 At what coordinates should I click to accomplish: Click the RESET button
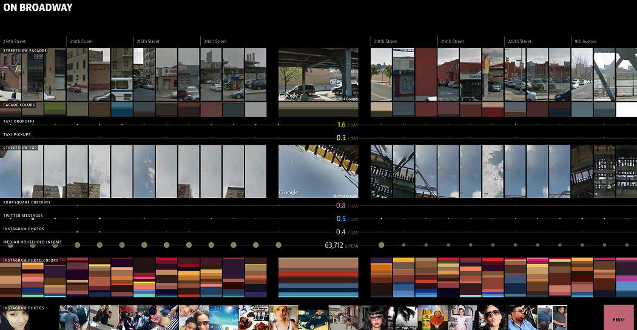click(x=618, y=318)
